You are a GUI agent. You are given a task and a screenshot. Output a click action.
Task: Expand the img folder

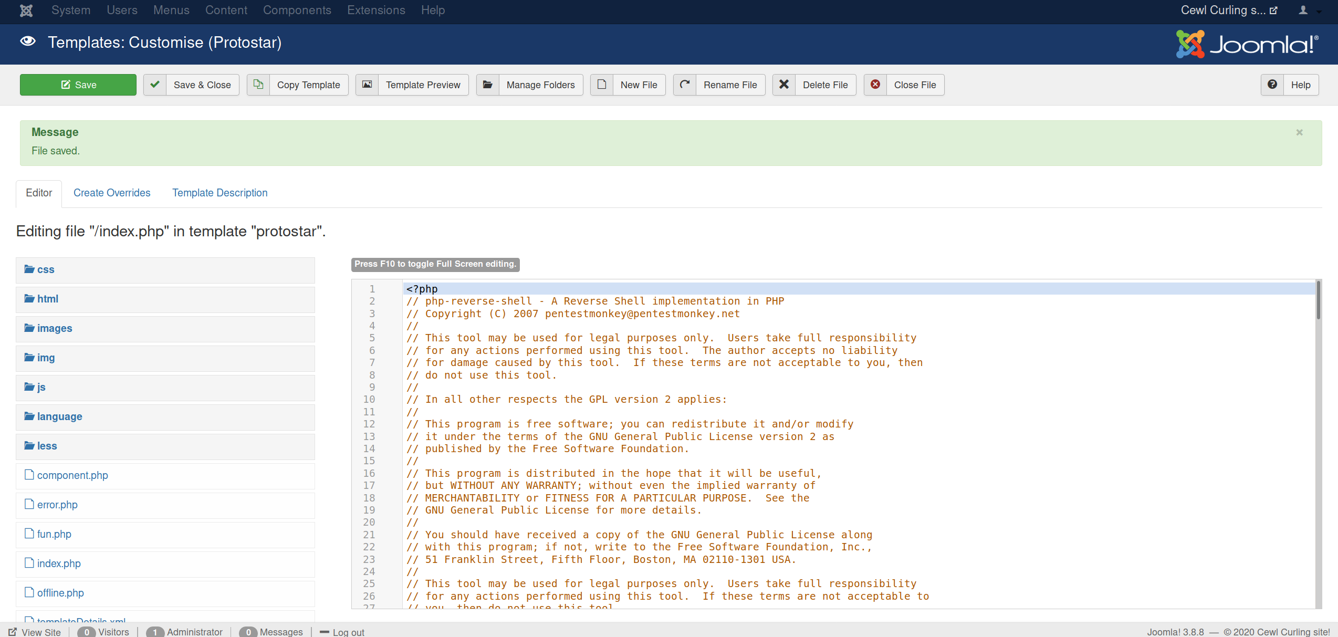point(165,358)
